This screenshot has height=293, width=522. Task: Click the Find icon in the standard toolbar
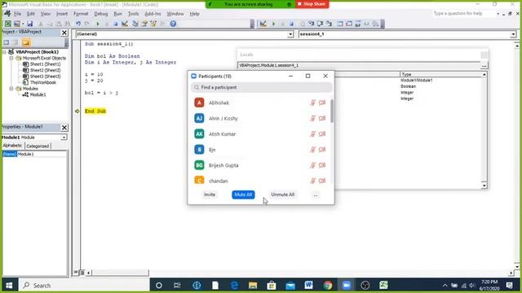pos(68,24)
